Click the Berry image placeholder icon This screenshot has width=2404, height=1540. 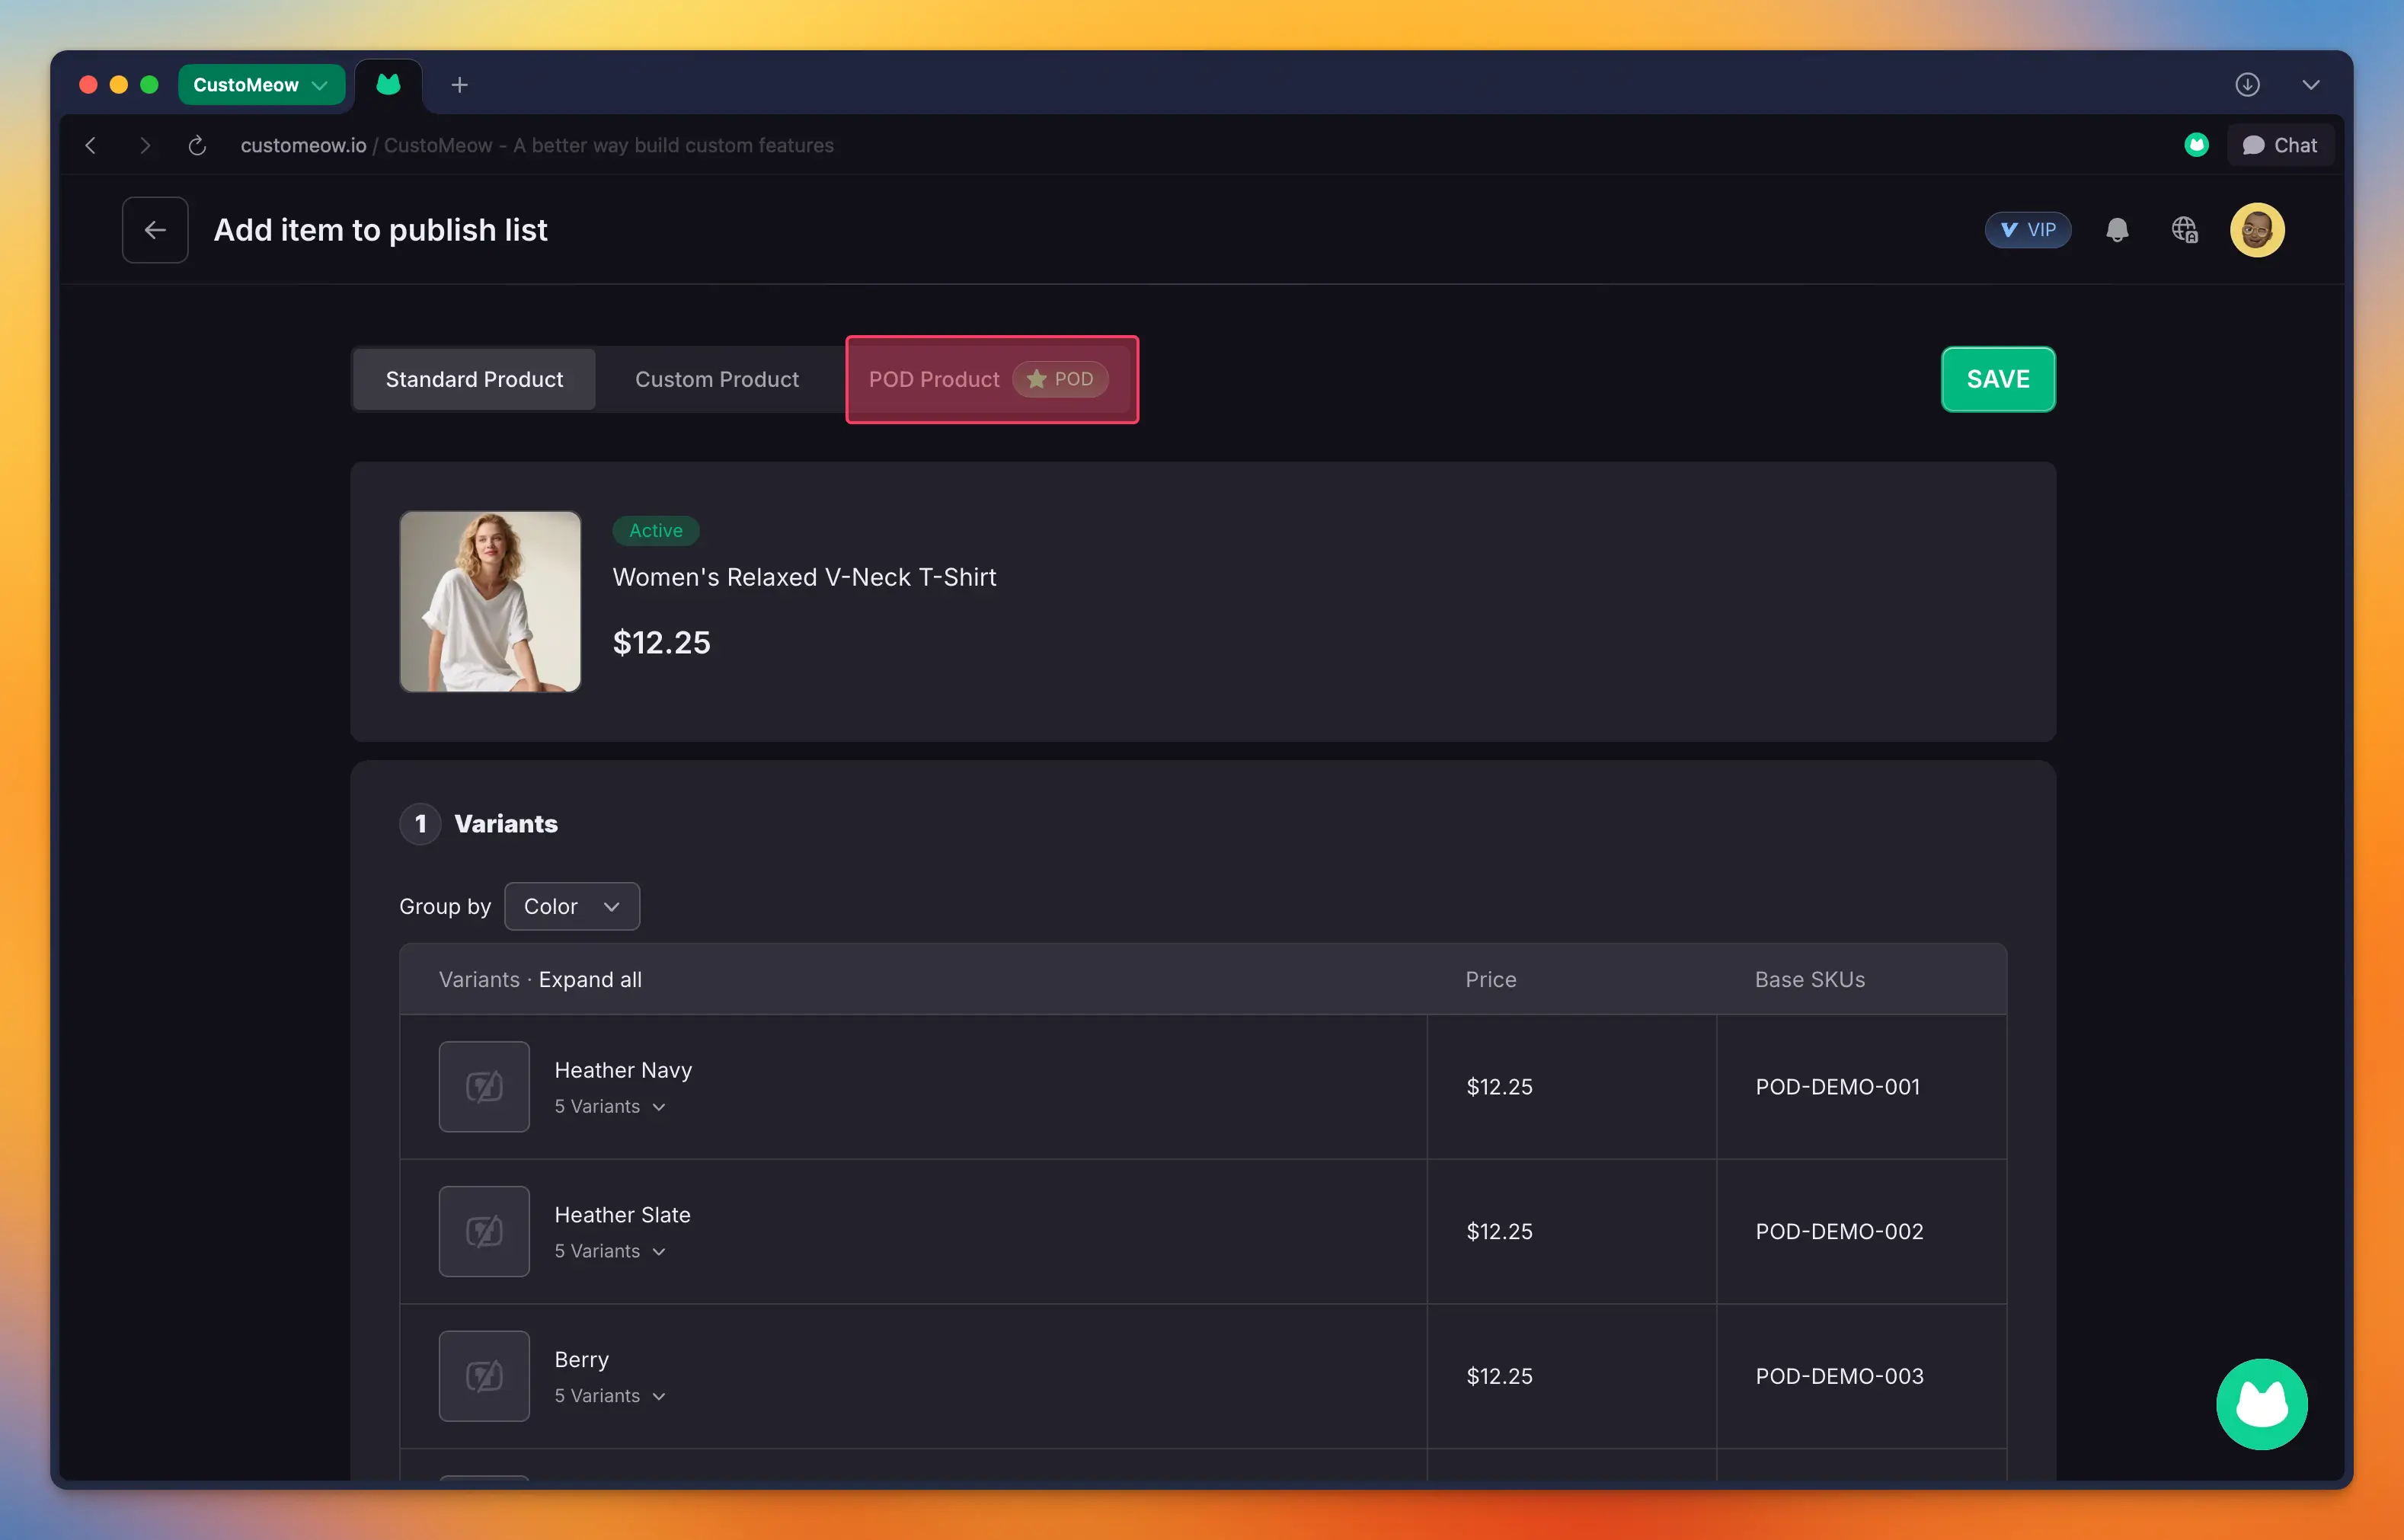tap(484, 1377)
